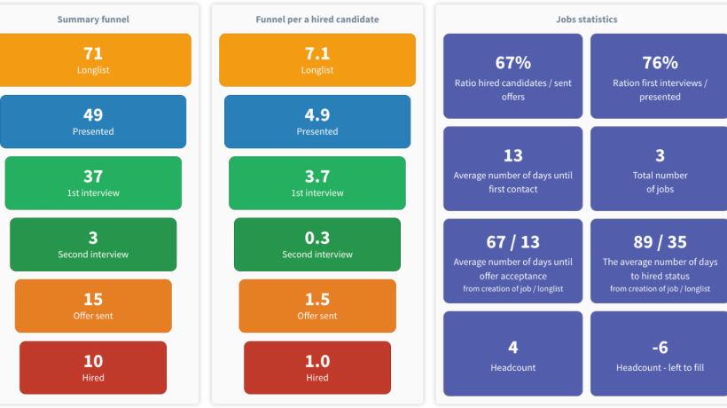Select the 4.9 Presented per-hire block

(x=317, y=122)
